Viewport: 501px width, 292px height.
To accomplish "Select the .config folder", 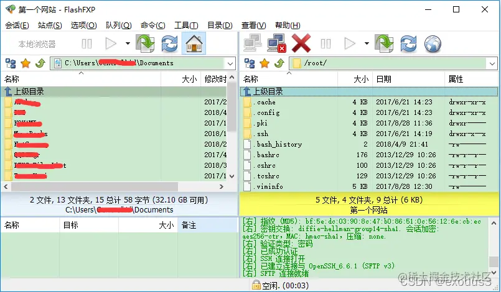I will point(369,112).
